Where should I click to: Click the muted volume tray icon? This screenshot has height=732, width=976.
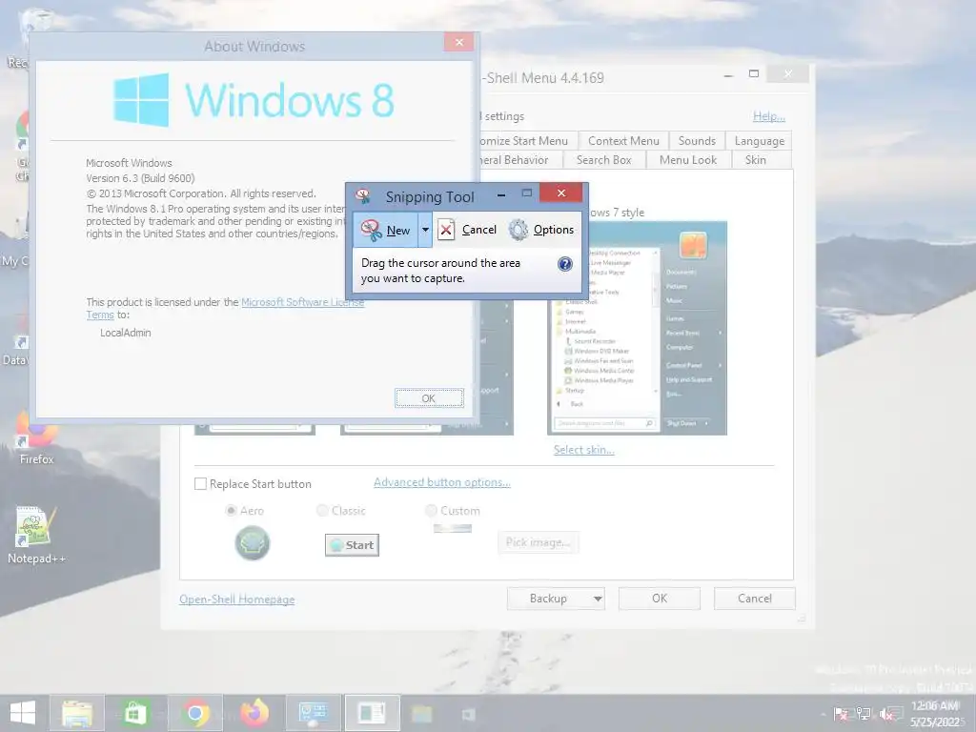887,714
